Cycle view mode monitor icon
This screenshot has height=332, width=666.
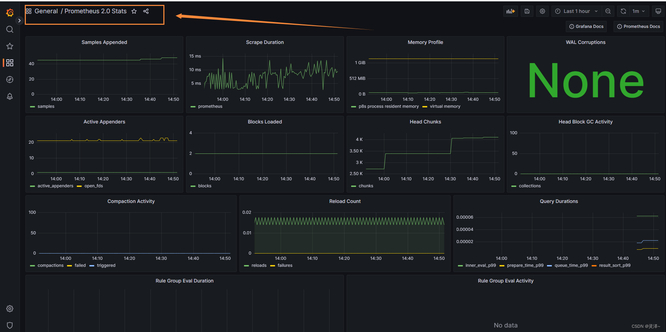[x=658, y=11]
